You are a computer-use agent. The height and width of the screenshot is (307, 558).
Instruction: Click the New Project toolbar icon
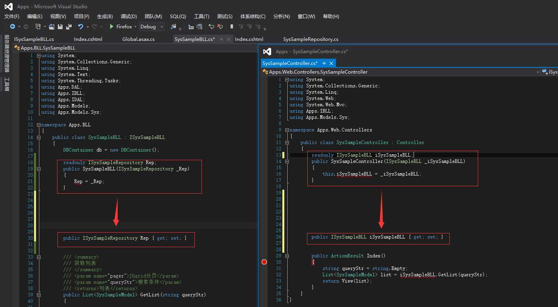[38, 27]
